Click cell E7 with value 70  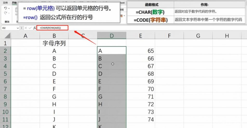point(141,89)
